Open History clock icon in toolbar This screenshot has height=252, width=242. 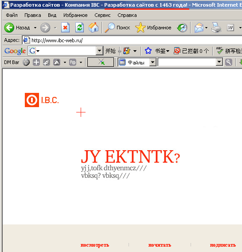(182, 28)
